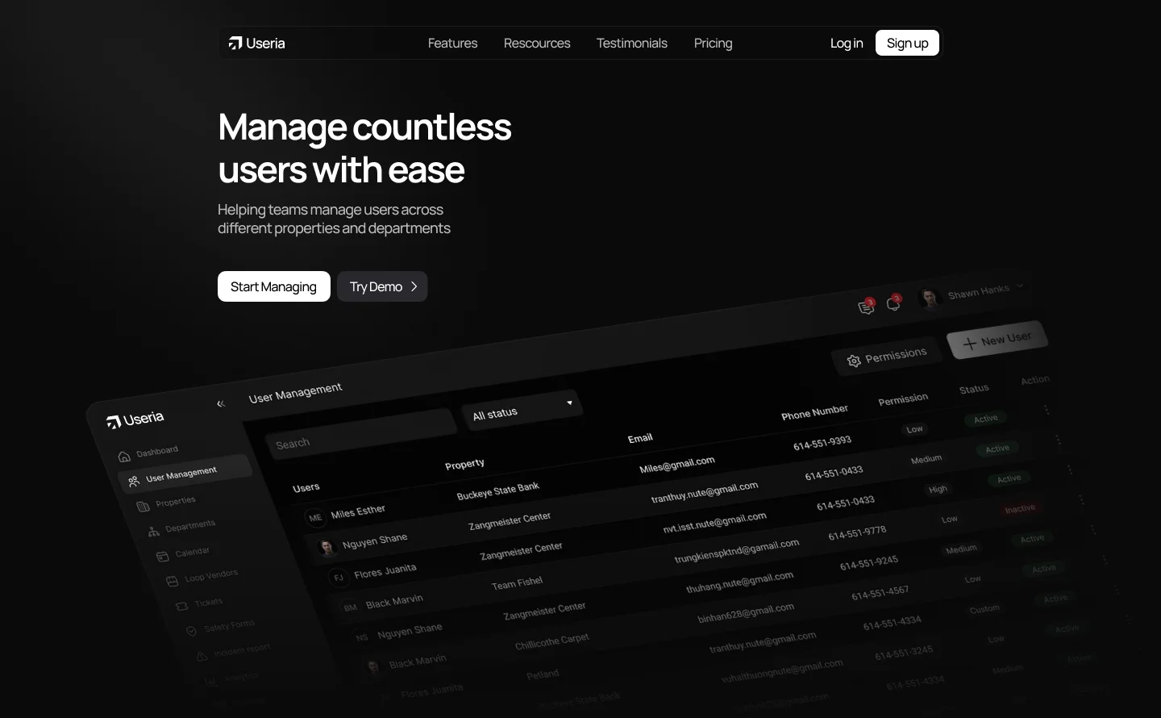The width and height of the screenshot is (1161, 718).
Task: Click the Sign up button
Action: tap(907, 43)
